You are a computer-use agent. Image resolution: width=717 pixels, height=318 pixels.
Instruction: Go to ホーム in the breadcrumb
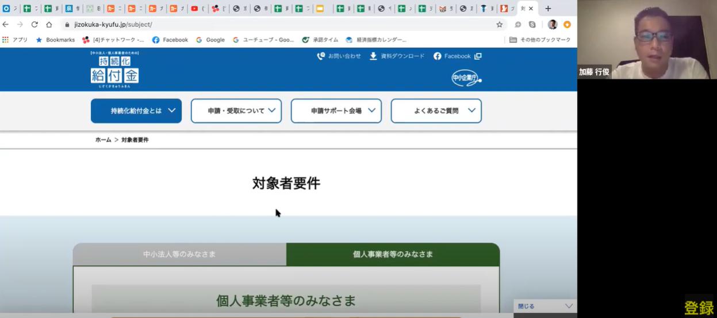(x=103, y=140)
